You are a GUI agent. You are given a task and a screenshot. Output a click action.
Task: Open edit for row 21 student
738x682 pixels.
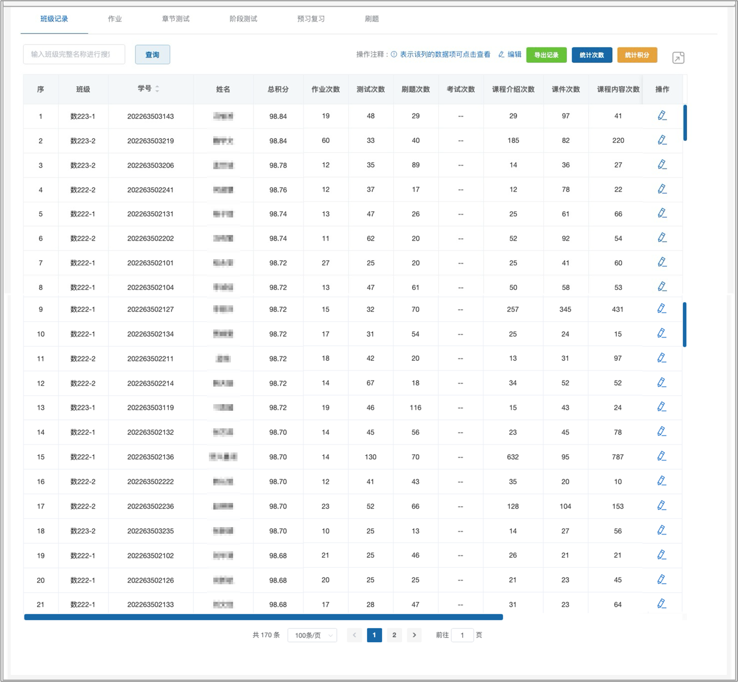(662, 604)
